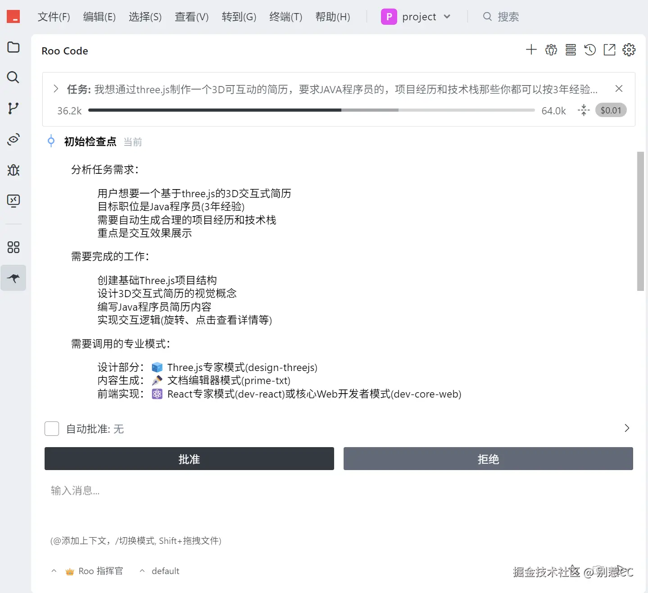Click the 分析任务需求 heading
This screenshot has width=648, height=593.
coord(105,170)
